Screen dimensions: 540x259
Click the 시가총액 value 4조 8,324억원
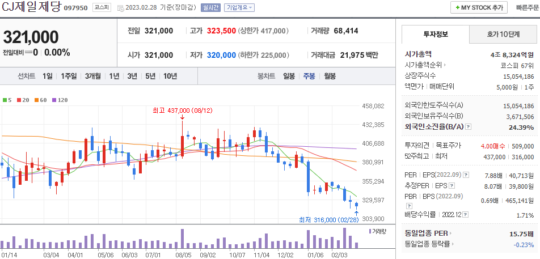[512, 54]
